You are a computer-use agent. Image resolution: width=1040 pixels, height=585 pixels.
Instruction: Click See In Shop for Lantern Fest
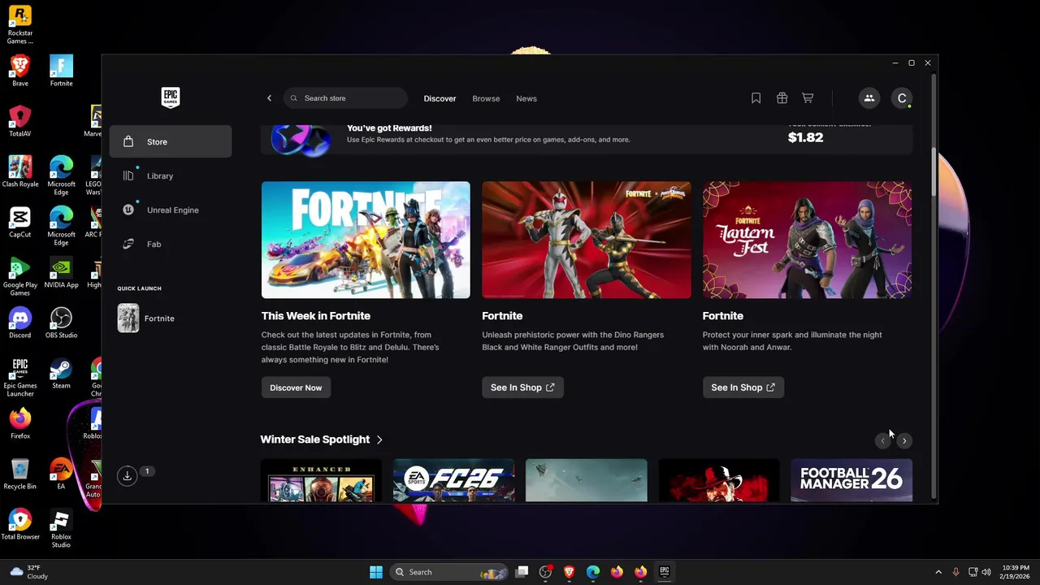pyautogui.click(x=743, y=388)
